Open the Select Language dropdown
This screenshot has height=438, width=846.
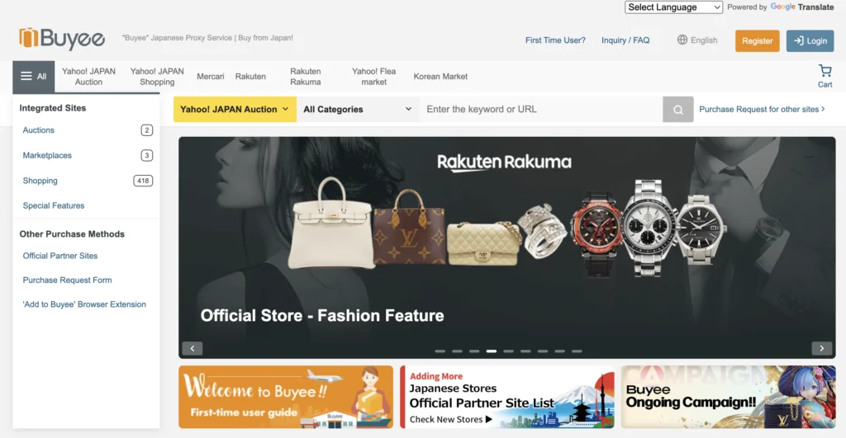pos(673,7)
